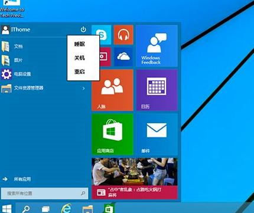Open the OneDrive cloud tile
The width and height of the screenshot is (254, 213).
(x=123, y=57)
